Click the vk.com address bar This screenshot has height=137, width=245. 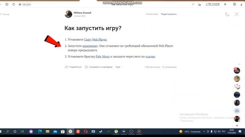pos(25,4)
